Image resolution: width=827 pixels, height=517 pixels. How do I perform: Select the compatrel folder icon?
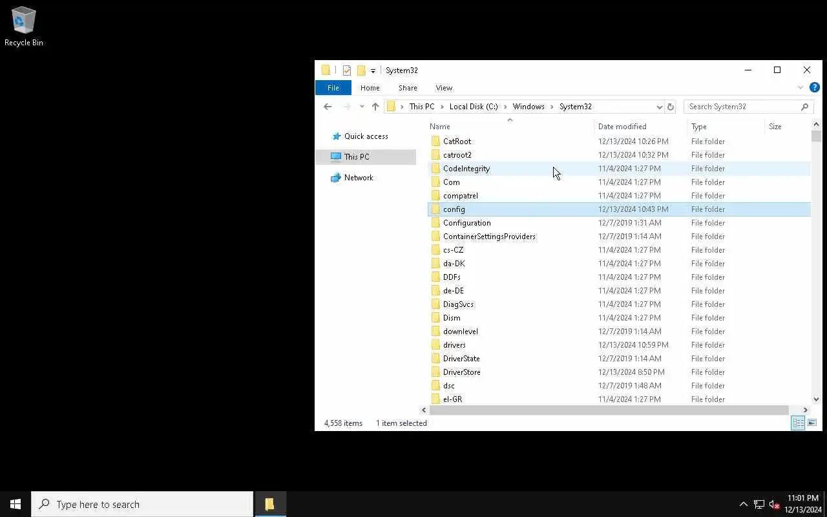pos(436,196)
